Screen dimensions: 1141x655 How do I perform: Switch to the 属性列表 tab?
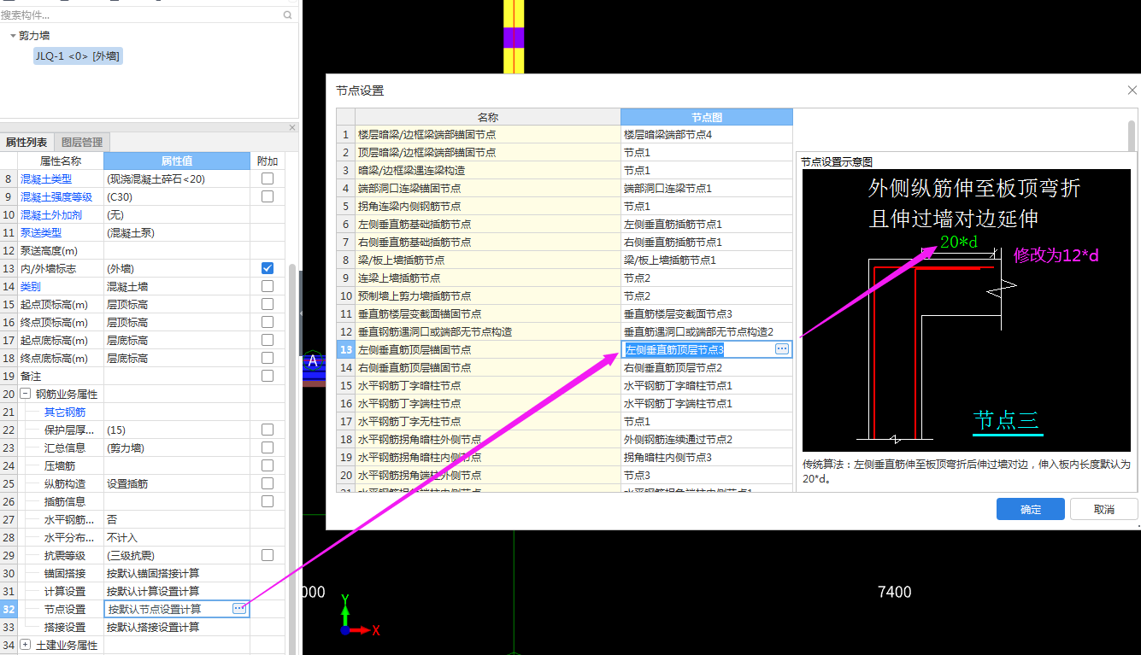click(x=26, y=143)
